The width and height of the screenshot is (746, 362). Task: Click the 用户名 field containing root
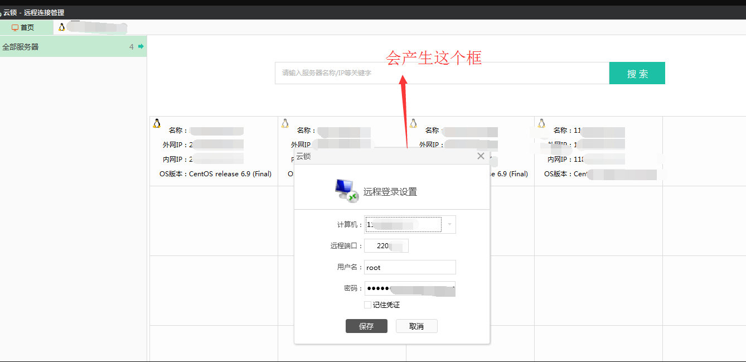[410, 267]
